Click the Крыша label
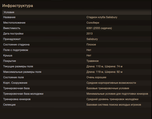Viewport: 152px width, 119px height. (x=8, y=55)
